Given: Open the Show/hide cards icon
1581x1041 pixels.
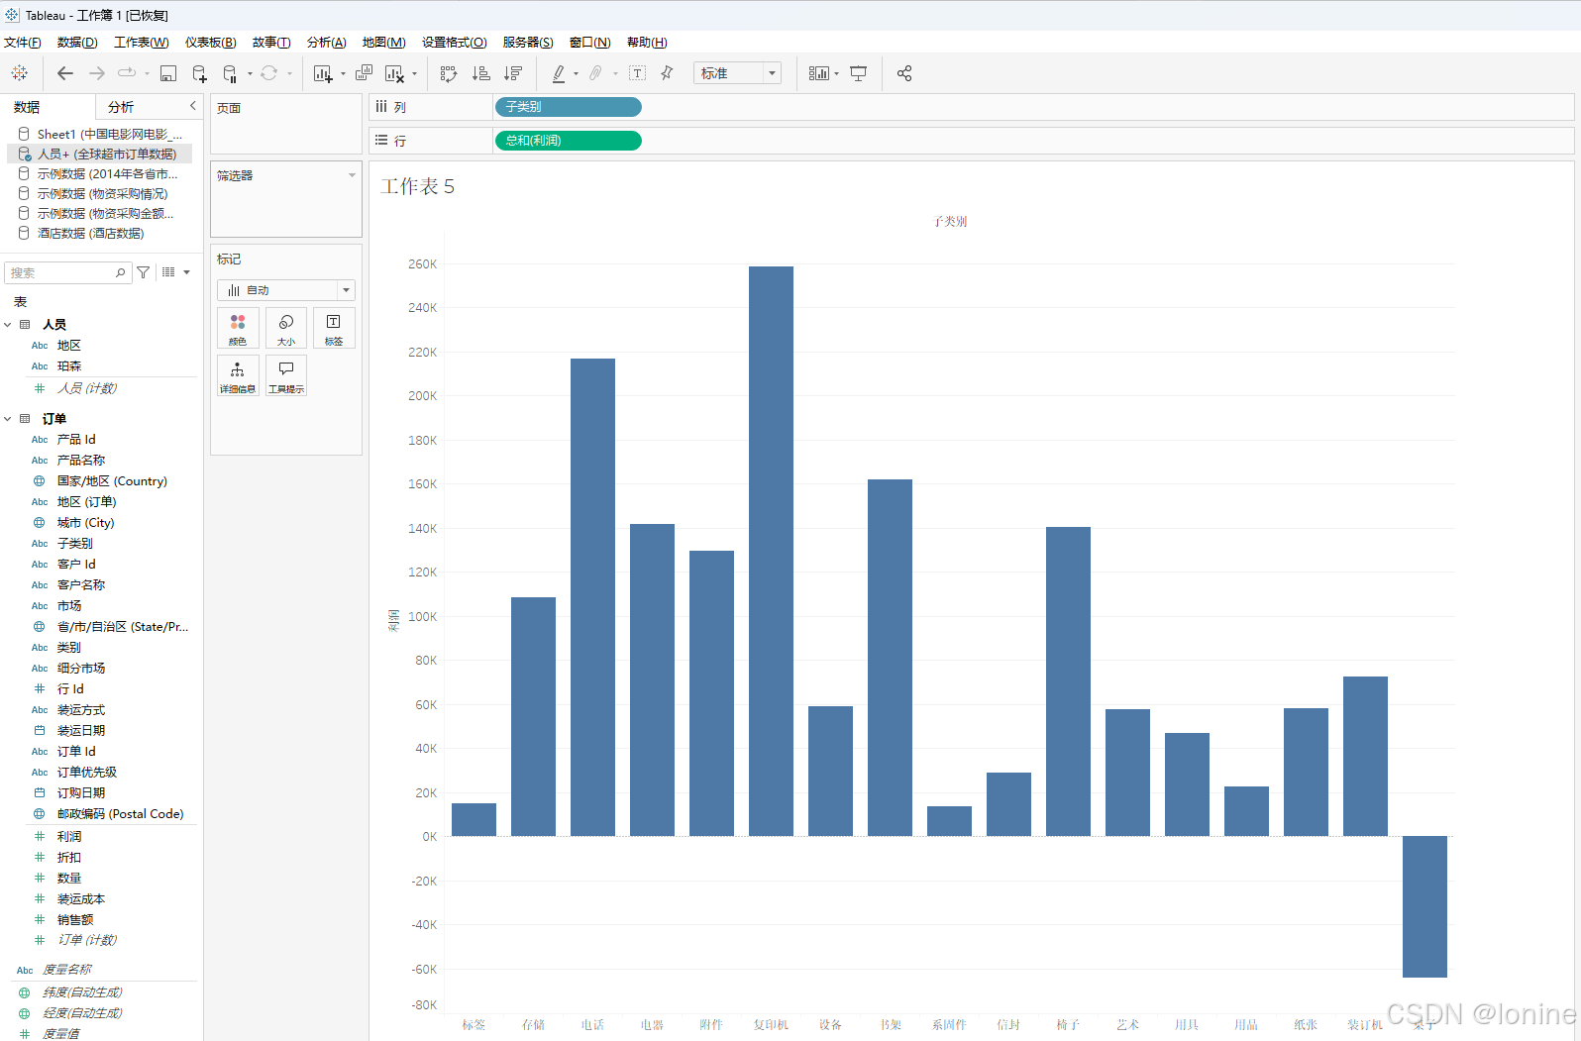Looking at the screenshot, I should (819, 73).
